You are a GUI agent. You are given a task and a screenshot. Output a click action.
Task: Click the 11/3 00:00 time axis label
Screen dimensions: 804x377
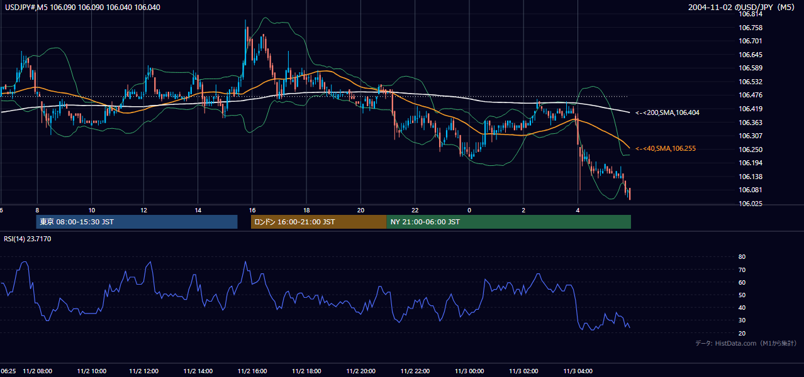click(470, 371)
